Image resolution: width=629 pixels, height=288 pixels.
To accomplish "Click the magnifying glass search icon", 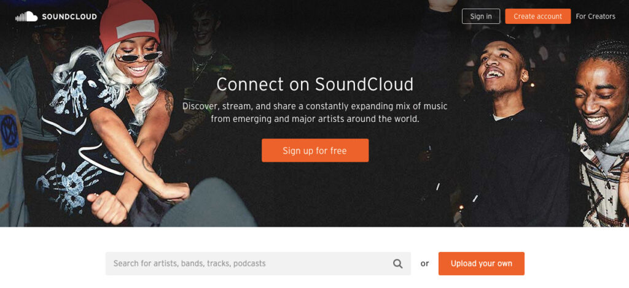I will pos(397,263).
